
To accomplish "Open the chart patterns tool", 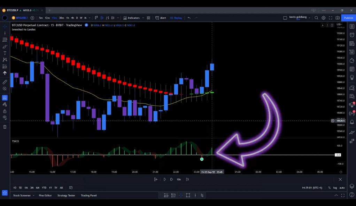I will pyautogui.click(x=5, y=60).
